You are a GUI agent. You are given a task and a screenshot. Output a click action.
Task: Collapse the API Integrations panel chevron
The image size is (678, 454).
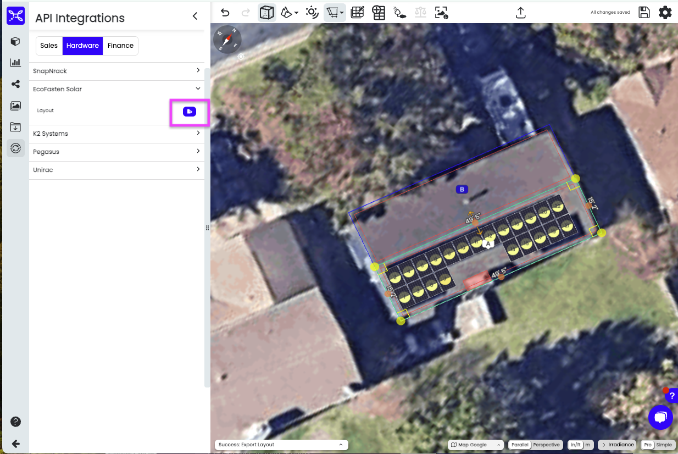(194, 16)
